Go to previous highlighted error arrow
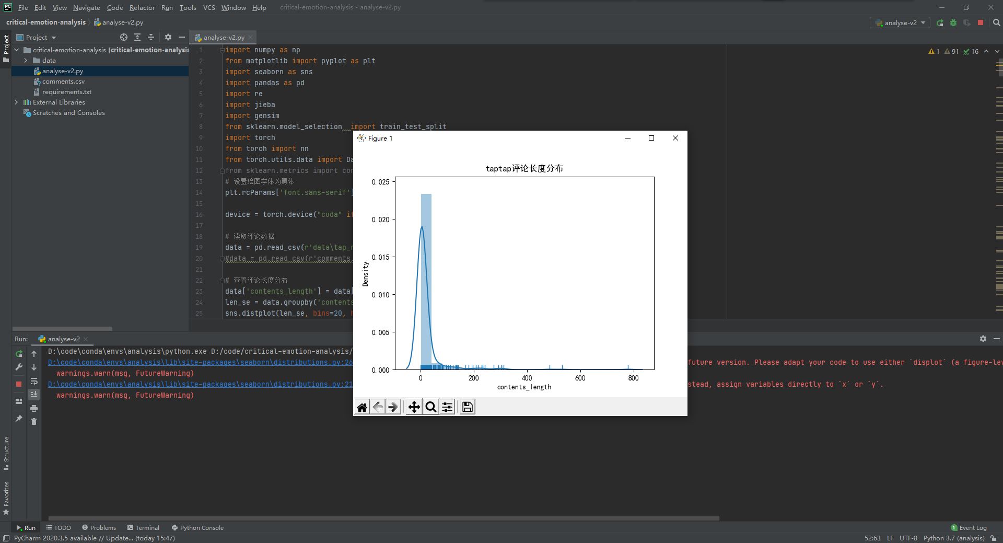 click(x=986, y=51)
